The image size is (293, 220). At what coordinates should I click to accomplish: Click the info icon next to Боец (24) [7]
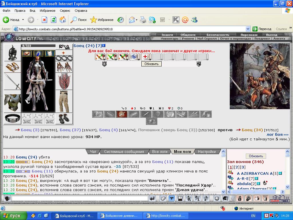(104, 46)
